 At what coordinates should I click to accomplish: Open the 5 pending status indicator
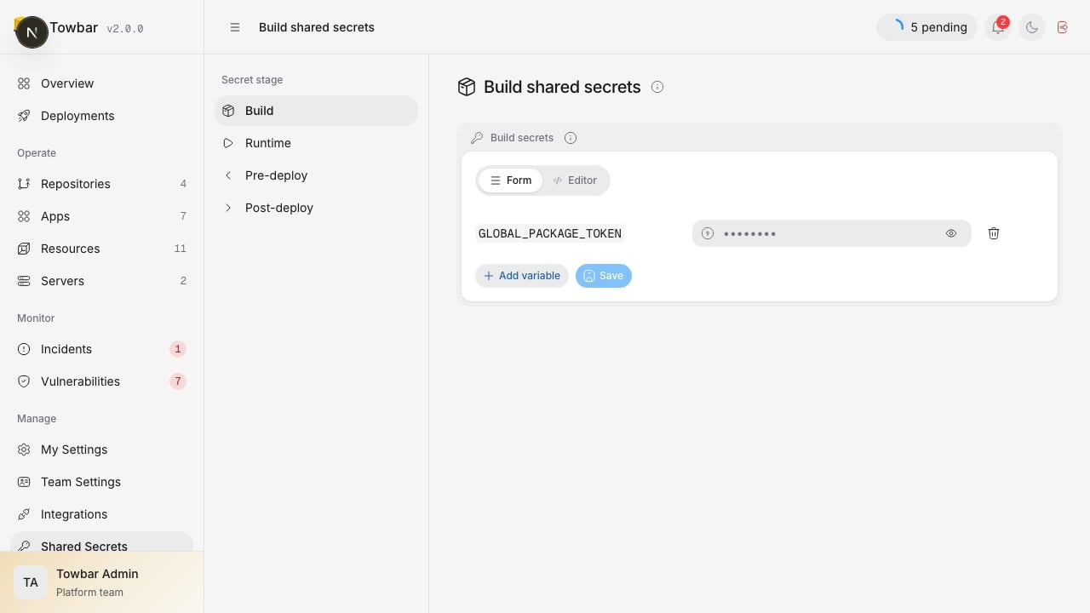pyautogui.click(x=926, y=27)
